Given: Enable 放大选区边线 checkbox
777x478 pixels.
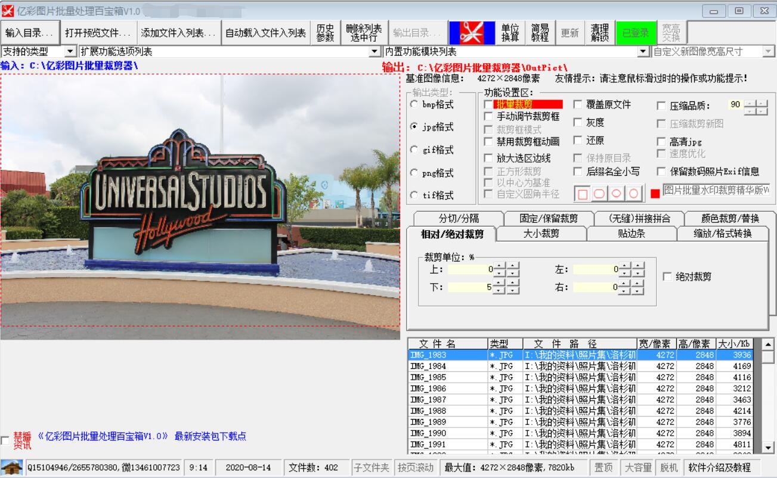Looking at the screenshot, I should click(488, 159).
